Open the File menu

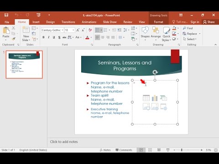pos(7,22)
